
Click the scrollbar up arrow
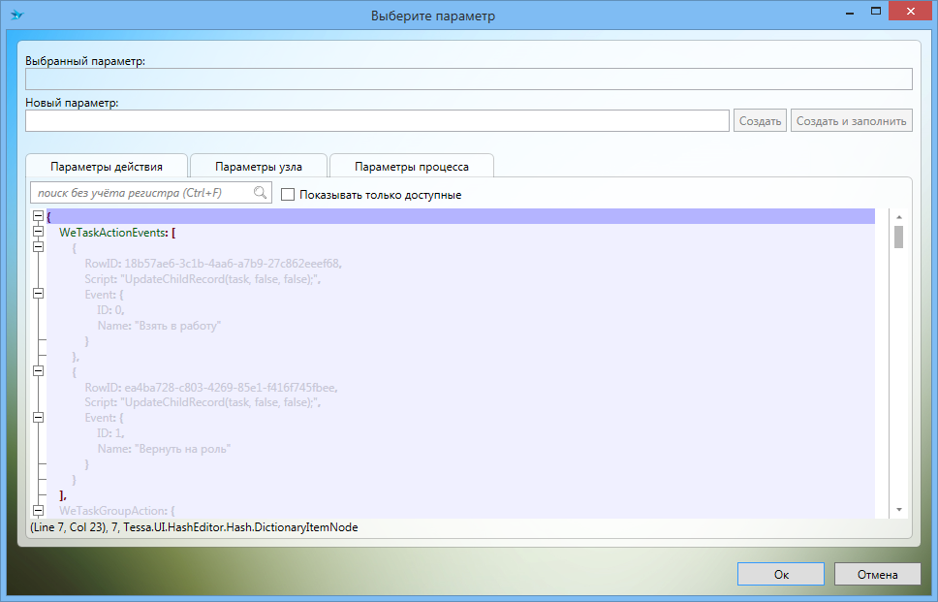[x=898, y=217]
